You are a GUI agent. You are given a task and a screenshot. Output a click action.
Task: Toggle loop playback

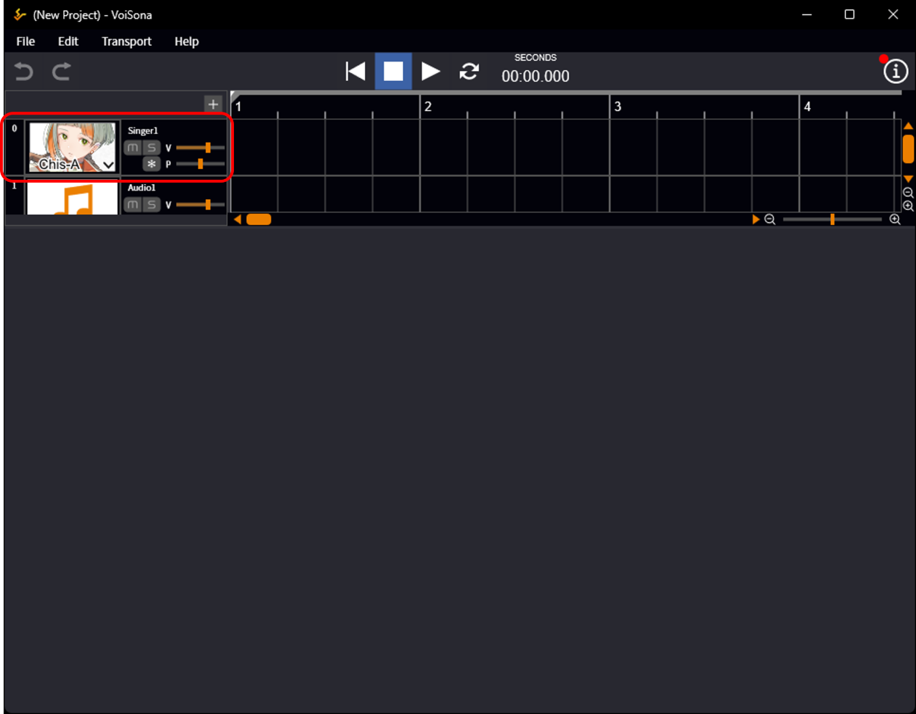(x=469, y=71)
